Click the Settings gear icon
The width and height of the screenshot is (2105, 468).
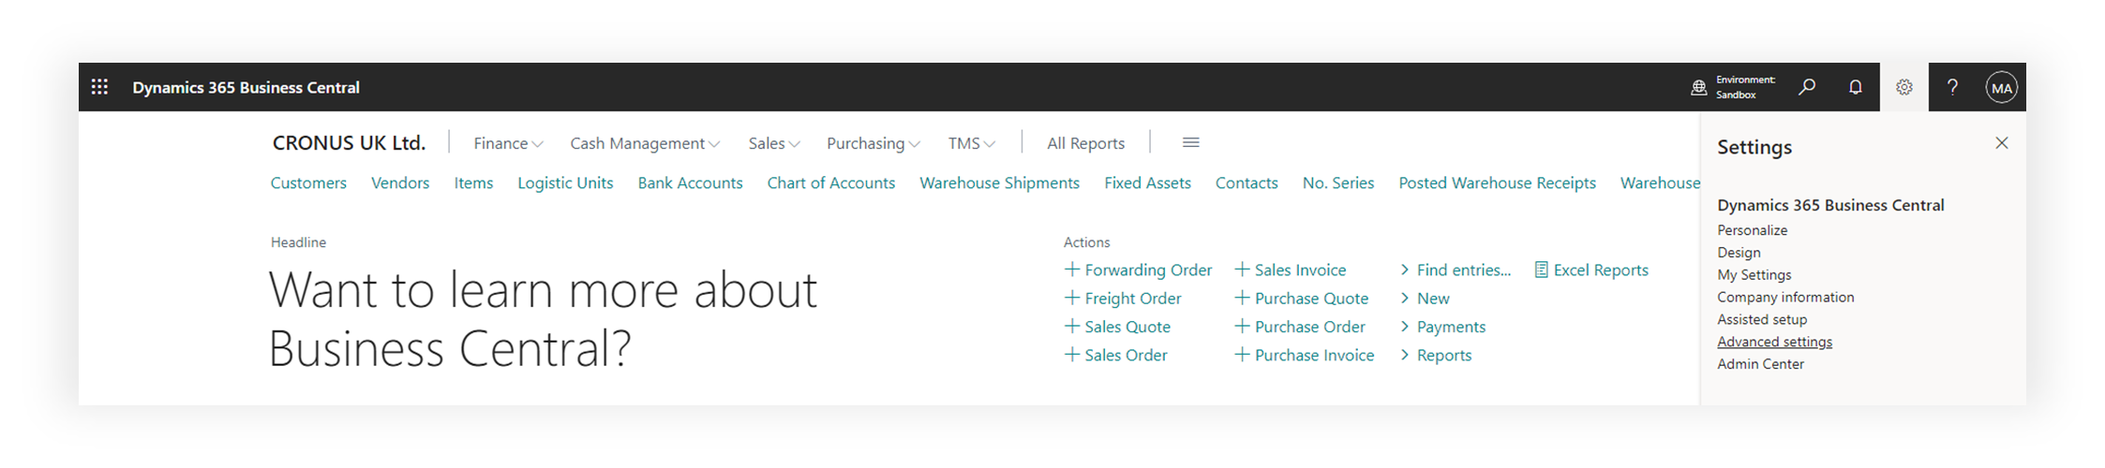click(x=1903, y=87)
